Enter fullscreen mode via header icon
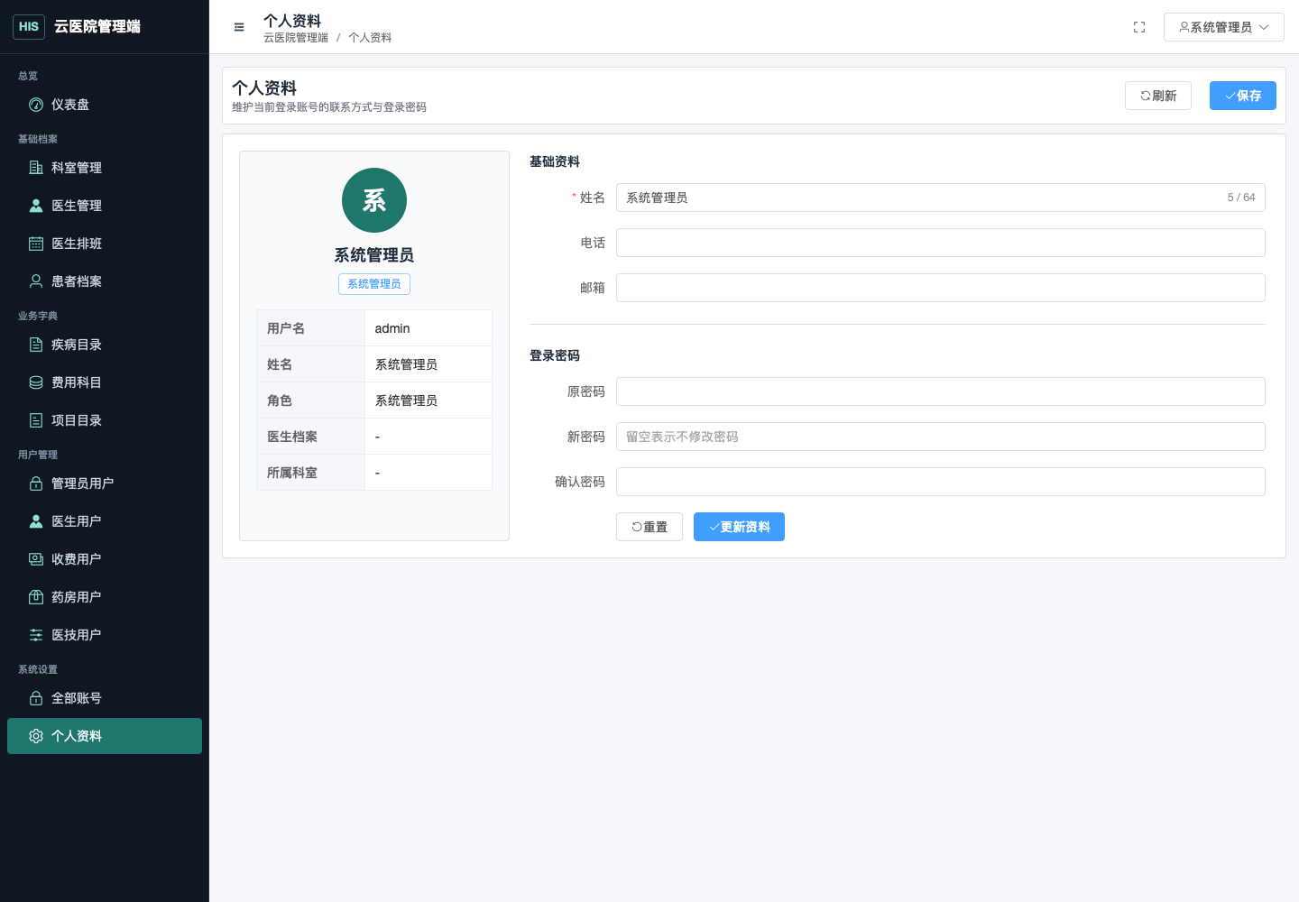 pyautogui.click(x=1139, y=27)
